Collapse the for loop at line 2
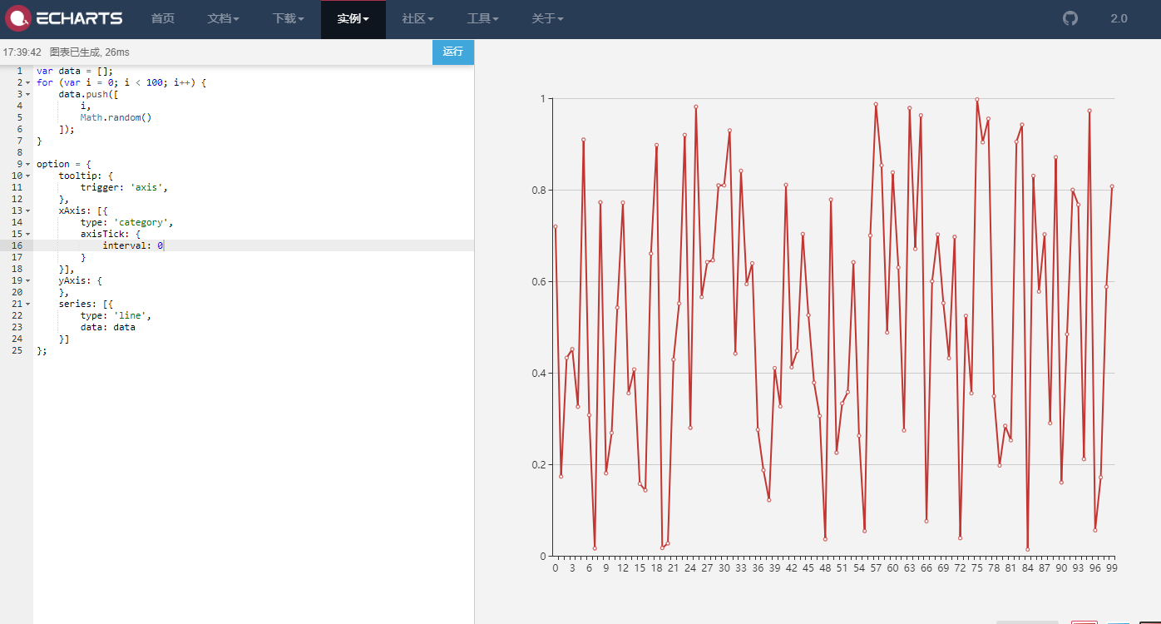Viewport: 1161px width, 624px height. click(x=27, y=82)
